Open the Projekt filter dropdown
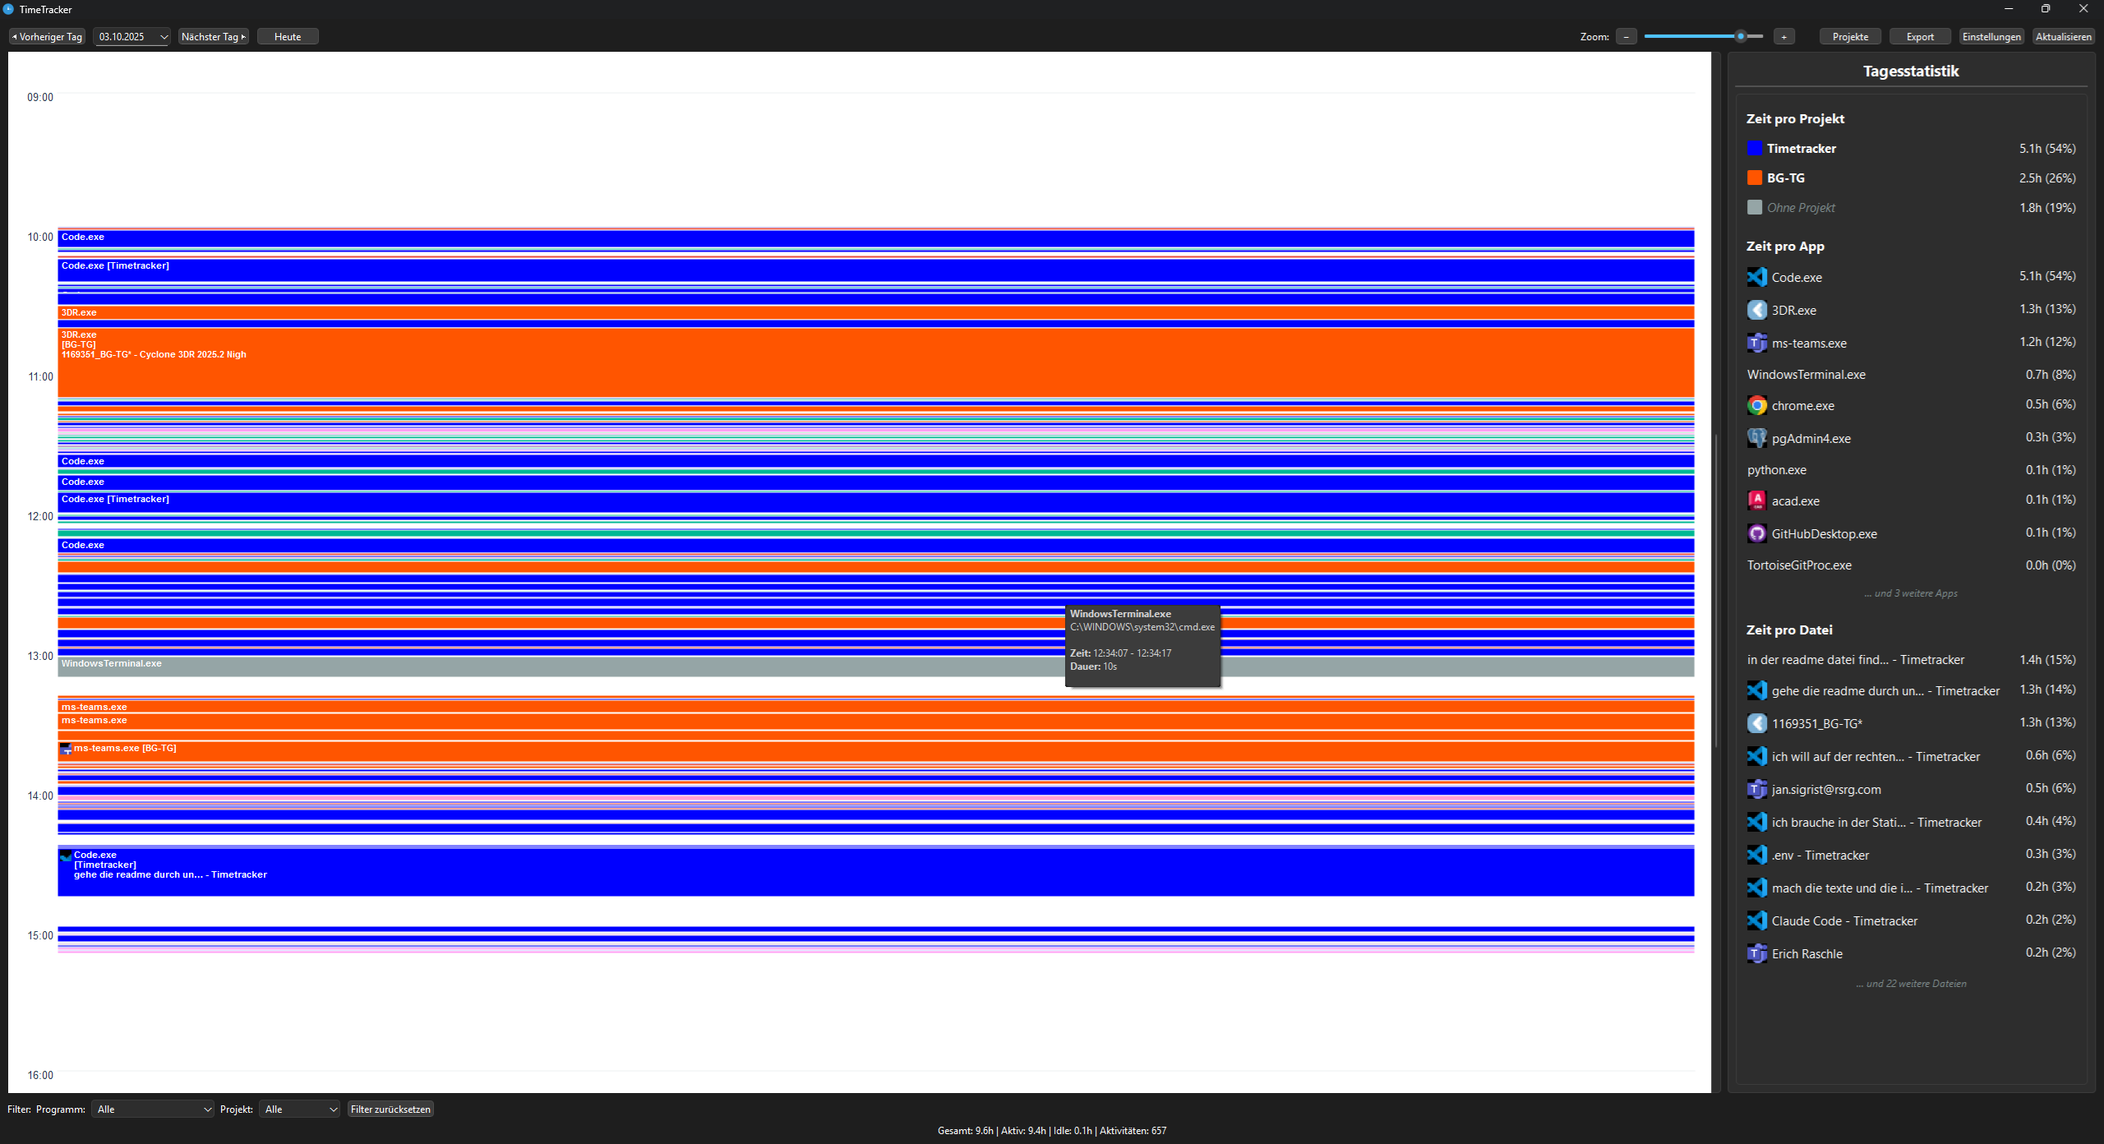This screenshot has height=1144, width=2104. (x=299, y=1109)
